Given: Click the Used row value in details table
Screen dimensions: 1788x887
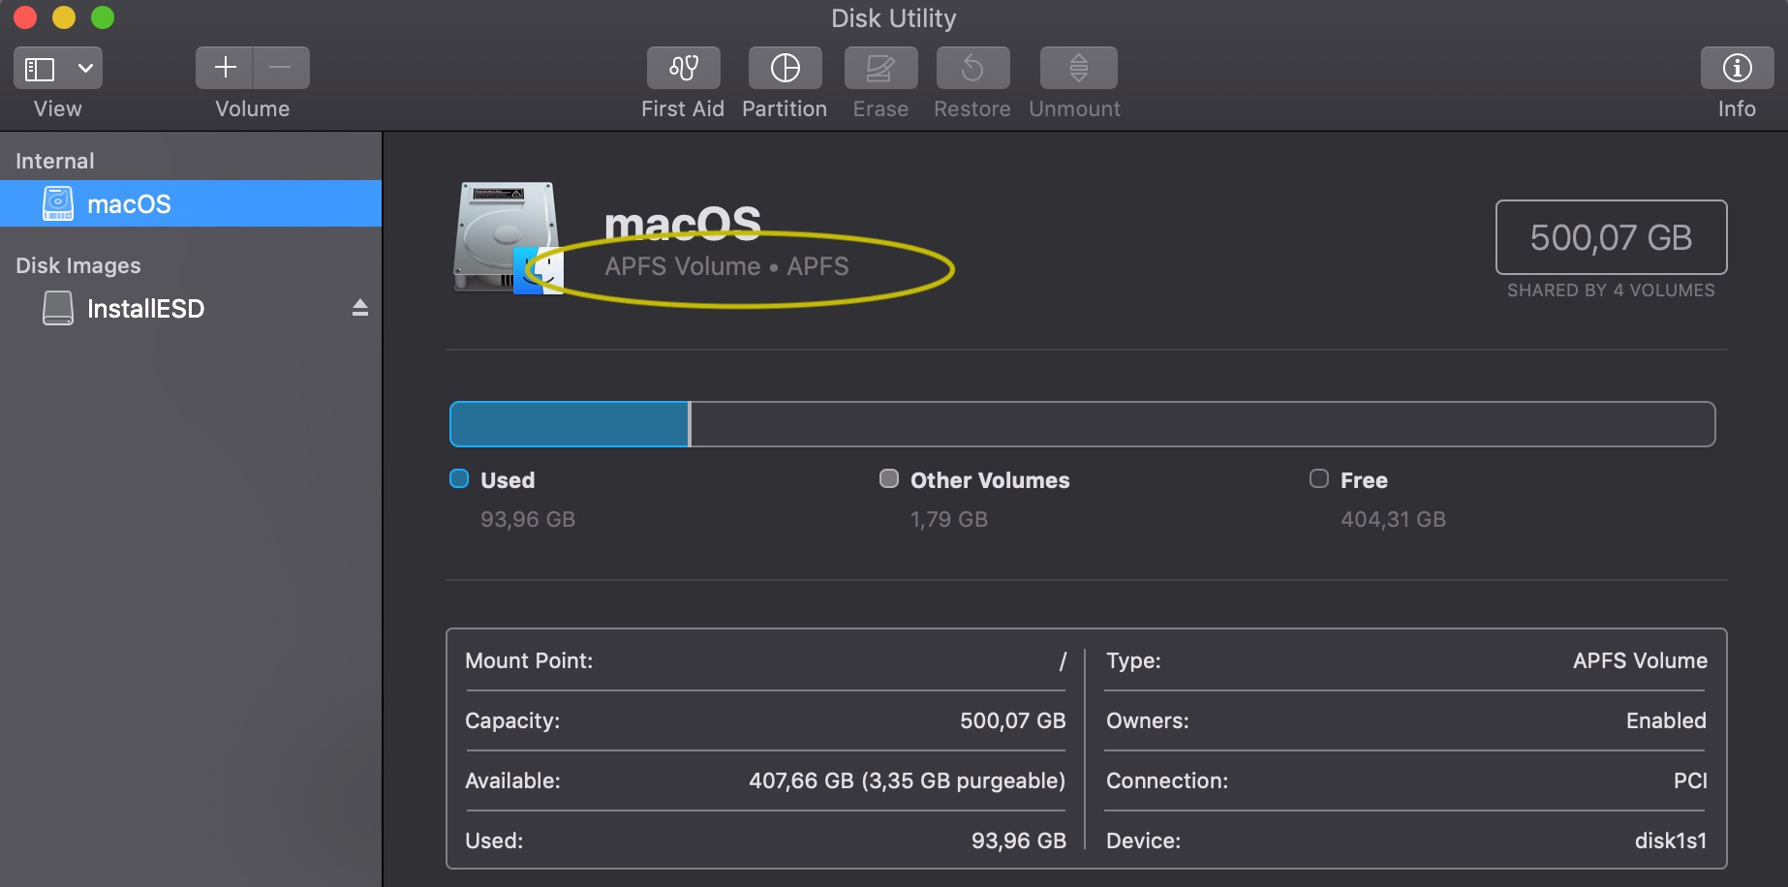Looking at the screenshot, I should pyautogui.click(x=1019, y=841).
